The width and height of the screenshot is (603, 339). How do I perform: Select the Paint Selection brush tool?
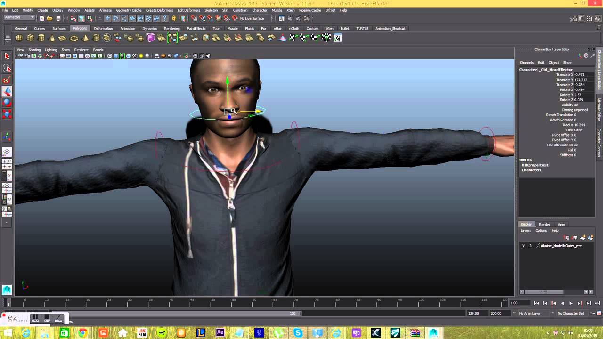pos(7,80)
